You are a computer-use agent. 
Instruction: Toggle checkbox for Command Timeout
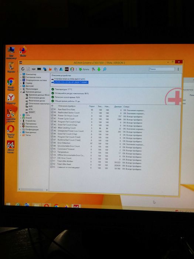point(52,149)
